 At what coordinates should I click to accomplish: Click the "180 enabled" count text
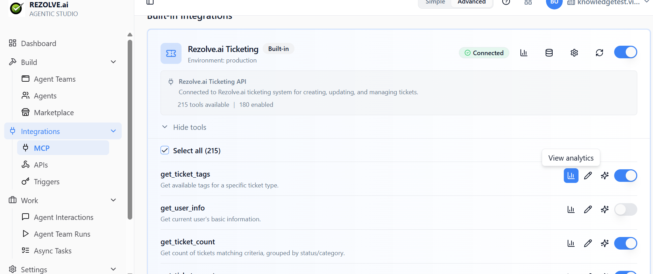click(256, 105)
